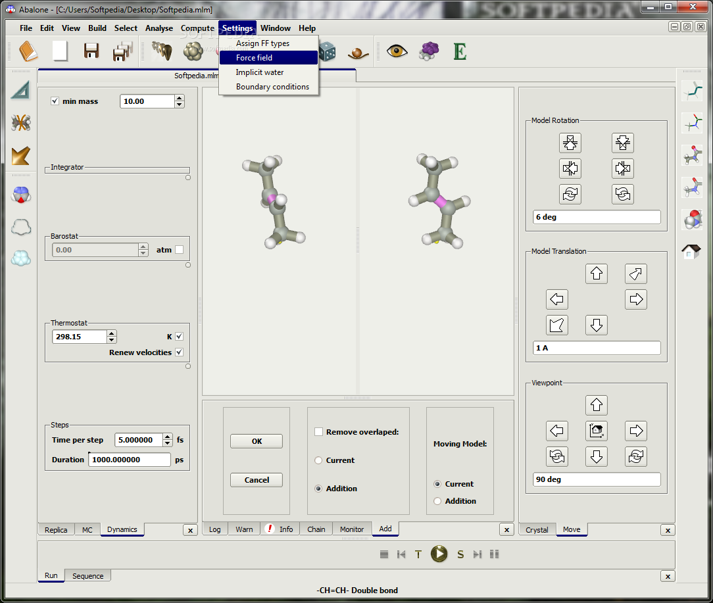The width and height of the screenshot is (713, 603).
Task: Click the light blue cloud surface icon
Action: (x=21, y=258)
